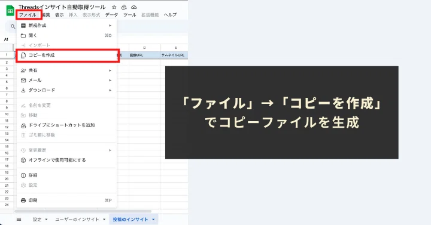Click the move-to-Drive folder icon
The image size is (431, 225).
pyautogui.click(x=124, y=7)
